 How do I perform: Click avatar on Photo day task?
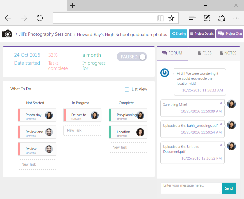coord(49,115)
